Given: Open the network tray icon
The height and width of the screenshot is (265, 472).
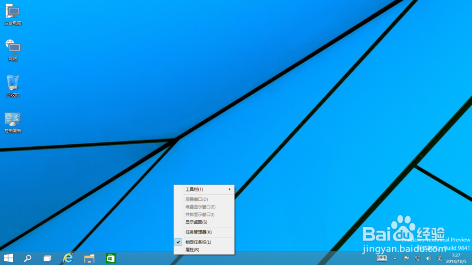Looking at the screenshot, I should [x=418, y=258].
